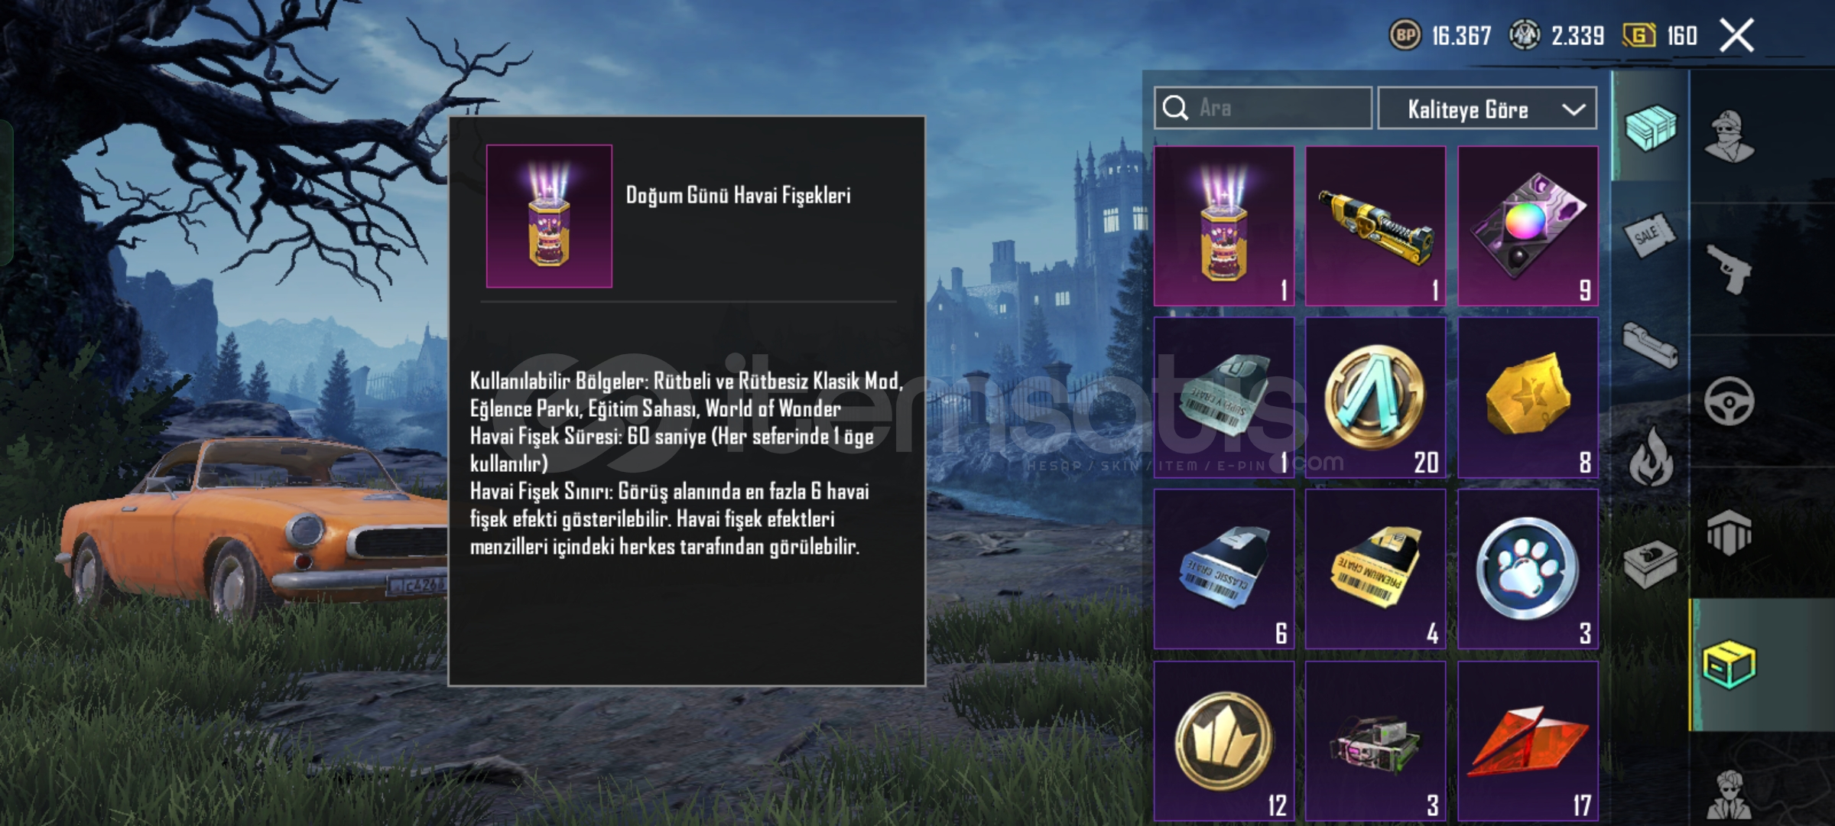The height and width of the screenshot is (826, 1835).
Task: Select the Classic Crate coupon item
Action: [1223, 569]
